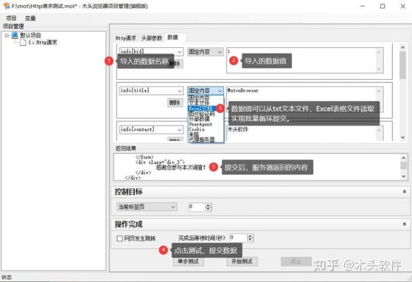Open the info[contact] name dropdown
Screen dimensions: 412x282
(x=179, y=130)
